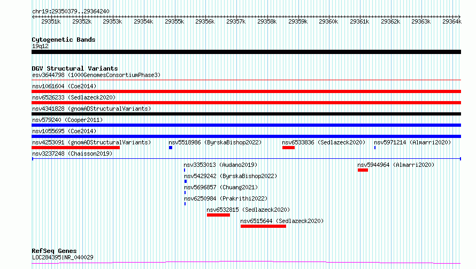Open nsv3353013 (Audano2019) variant
This screenshot has width=476, height=269.
coord(220,165)
